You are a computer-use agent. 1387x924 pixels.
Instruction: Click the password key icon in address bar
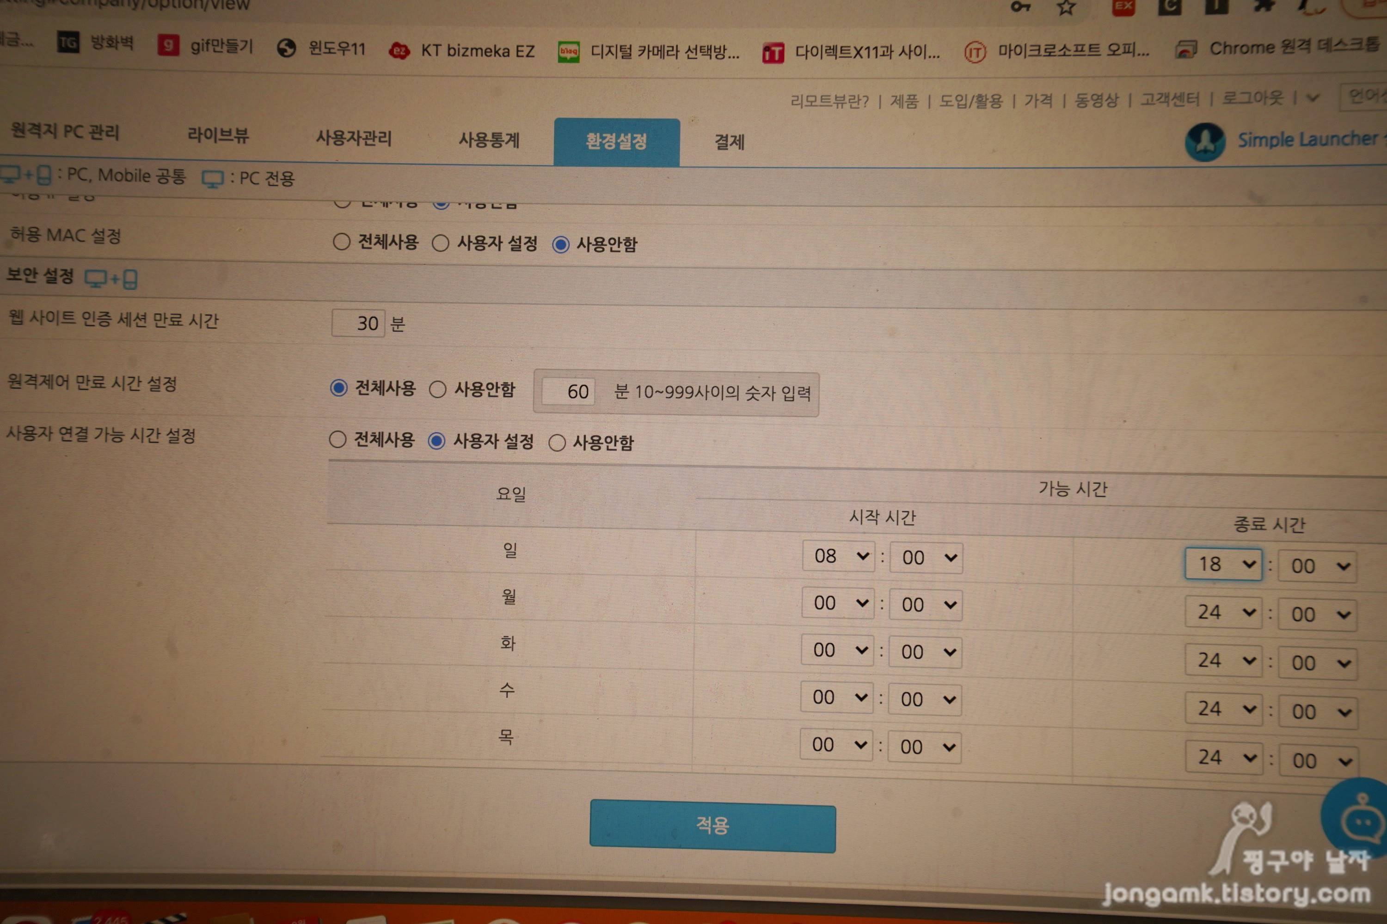(1019, 7)
